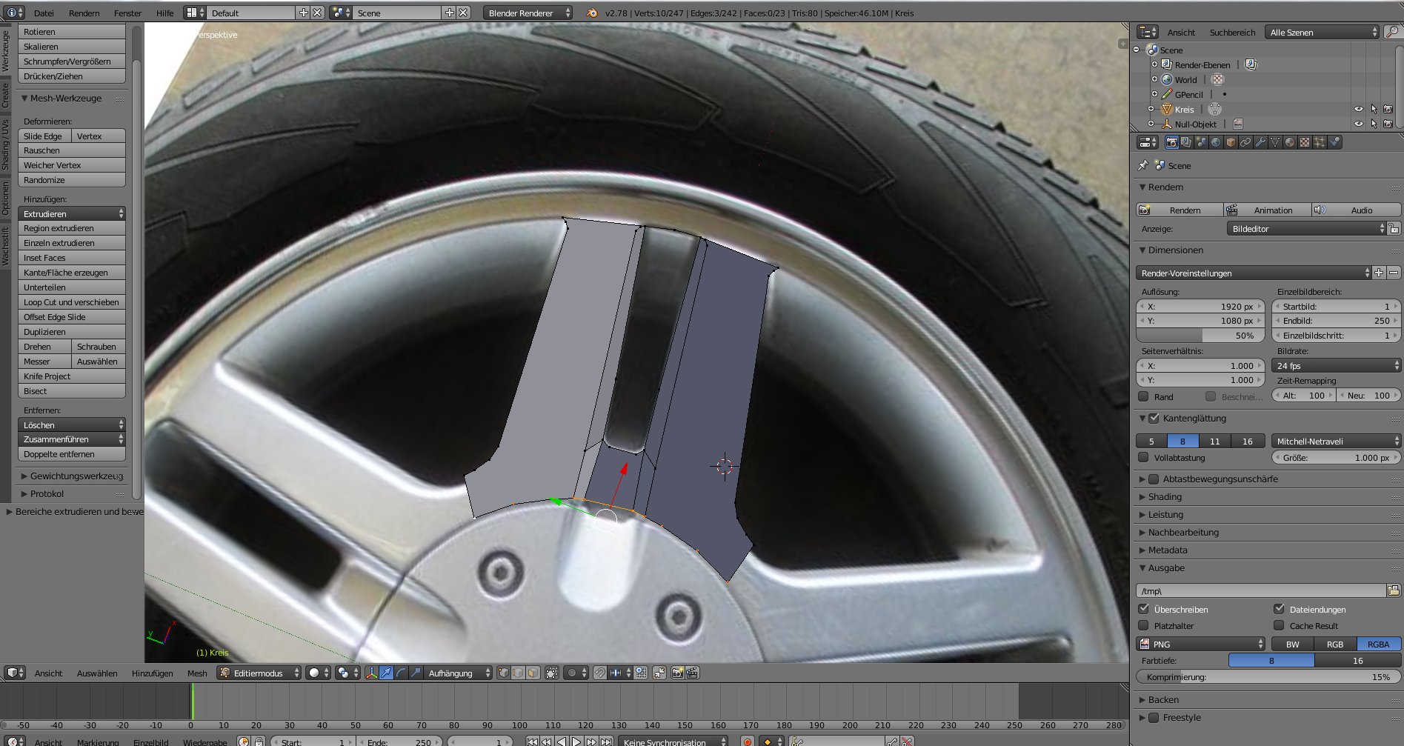The width and height of the screenshot is (1404, 746).
Task: Open the Mitchell-Netravali filter dropdown
Action: (1336, 441)
